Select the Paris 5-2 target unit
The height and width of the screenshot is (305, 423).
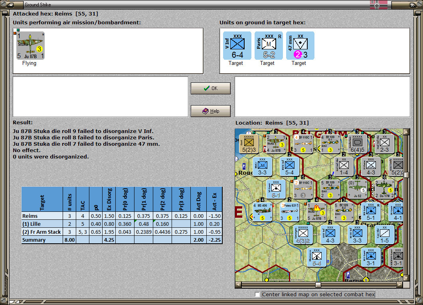(269, 45)
